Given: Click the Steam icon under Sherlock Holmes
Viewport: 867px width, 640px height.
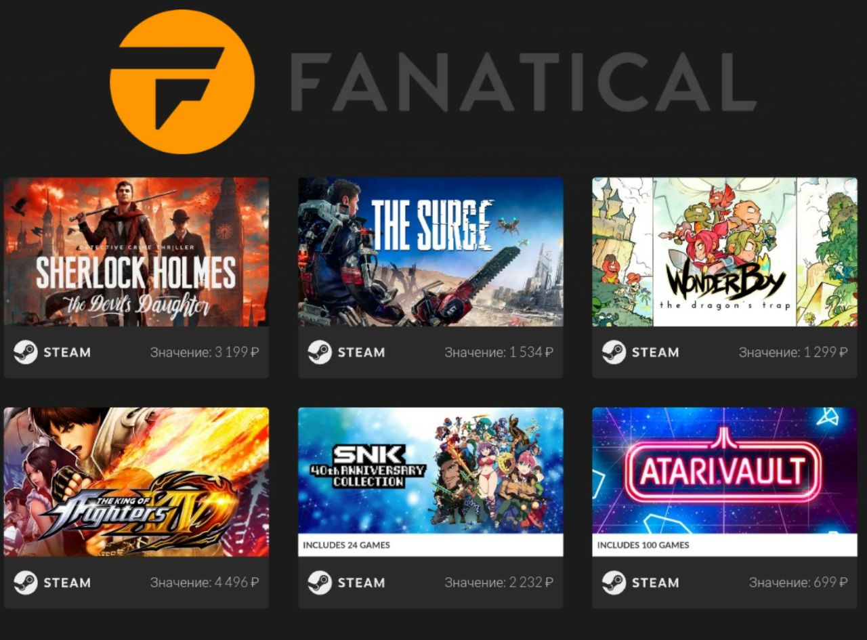Looking at the screenshot, I should coord(26,352).
